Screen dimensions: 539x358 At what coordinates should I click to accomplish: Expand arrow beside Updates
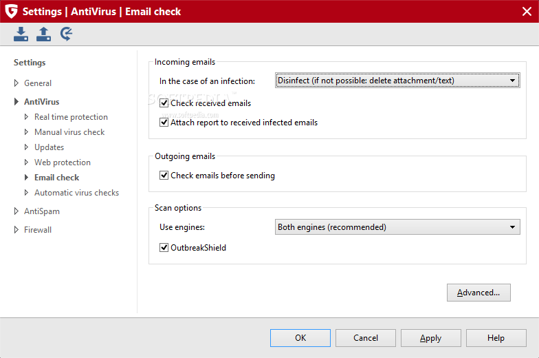26,147
